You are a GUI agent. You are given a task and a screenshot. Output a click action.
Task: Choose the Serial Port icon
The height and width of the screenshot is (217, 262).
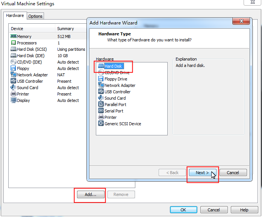pos(101,111)
